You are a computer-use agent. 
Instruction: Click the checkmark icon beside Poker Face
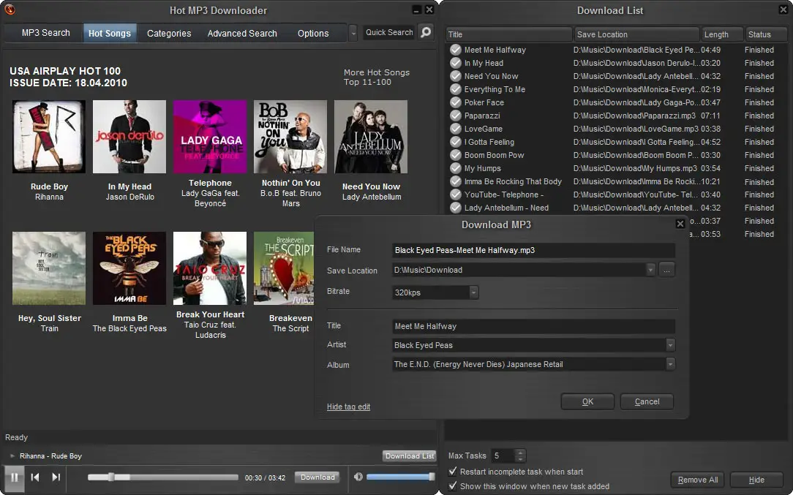pyautogui.click(x=456, y=102)
